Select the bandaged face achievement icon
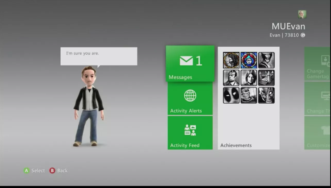This screenshot has width=331, height=188. pyautogui.click(x=249, y=95)
